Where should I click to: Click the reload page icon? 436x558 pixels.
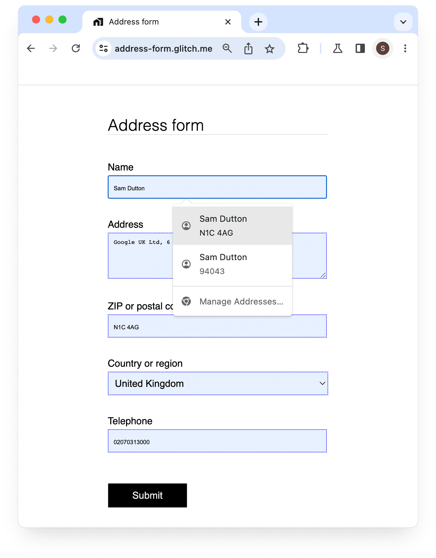pos(75,48)
